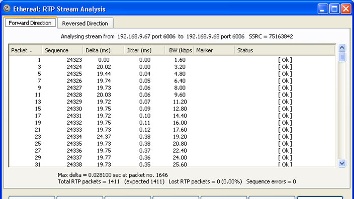The width and height of the screenshot is (354, 199).
Task: Click the vertical scrollbar thumb
Action: pyautogui.click(x=342, y=57)
